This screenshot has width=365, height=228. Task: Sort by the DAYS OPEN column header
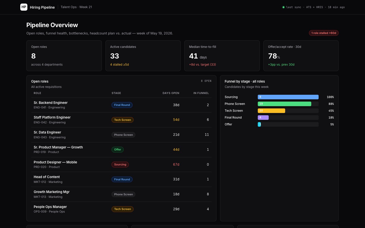(171, 93)
